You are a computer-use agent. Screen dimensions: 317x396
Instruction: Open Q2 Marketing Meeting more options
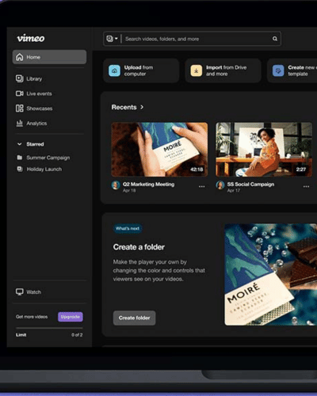(202, 186)
